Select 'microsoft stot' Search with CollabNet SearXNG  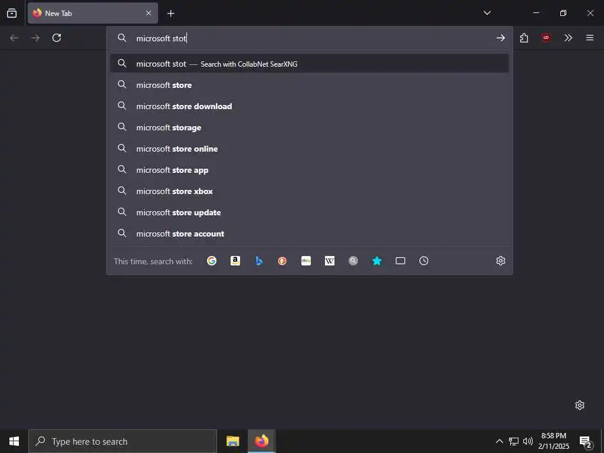[x=309, y=64]
